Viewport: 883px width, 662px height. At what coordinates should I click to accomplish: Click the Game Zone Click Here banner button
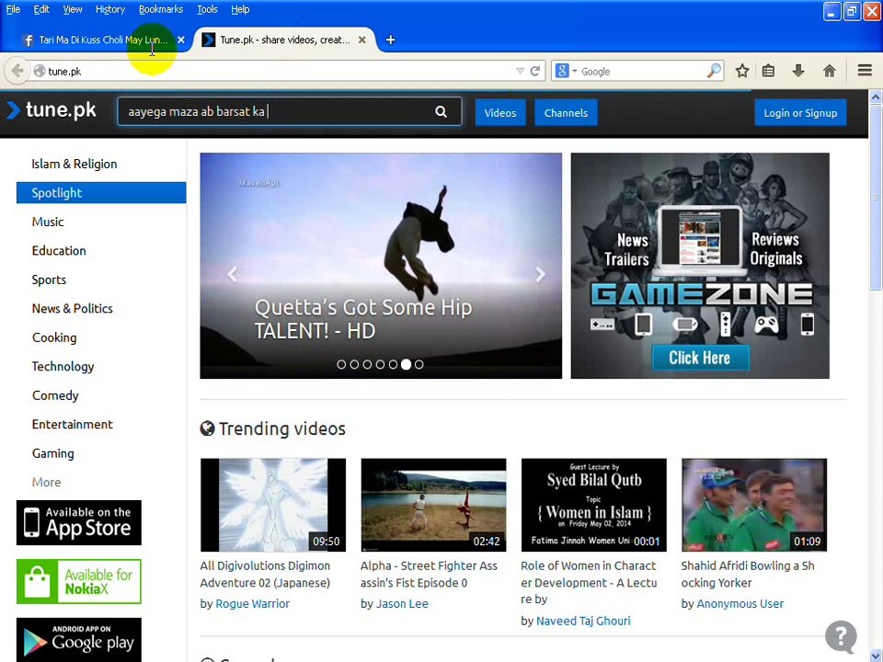701,358
